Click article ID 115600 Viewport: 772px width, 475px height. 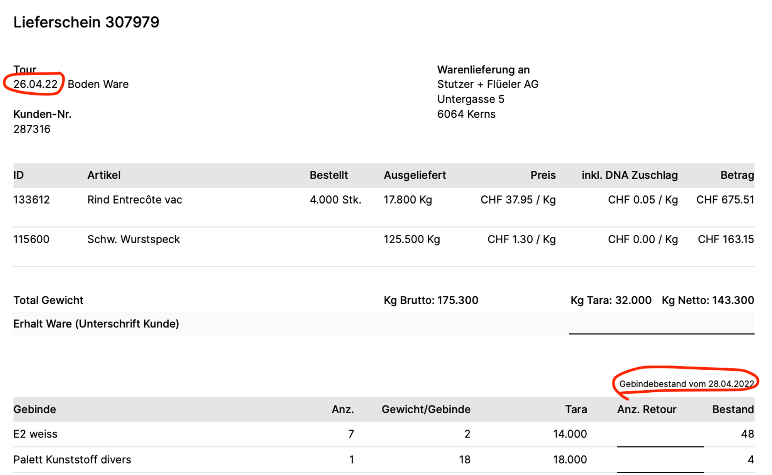(x=31, y=239)
